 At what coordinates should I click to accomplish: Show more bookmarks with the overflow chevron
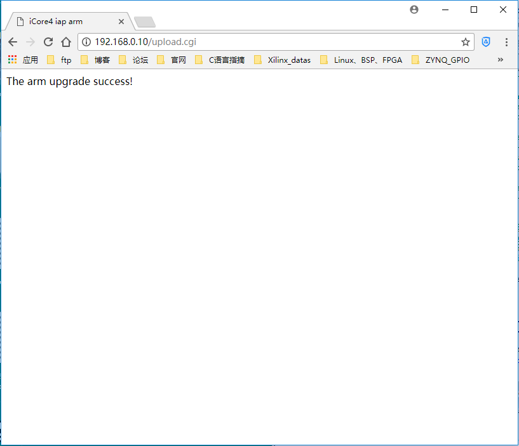500,60
